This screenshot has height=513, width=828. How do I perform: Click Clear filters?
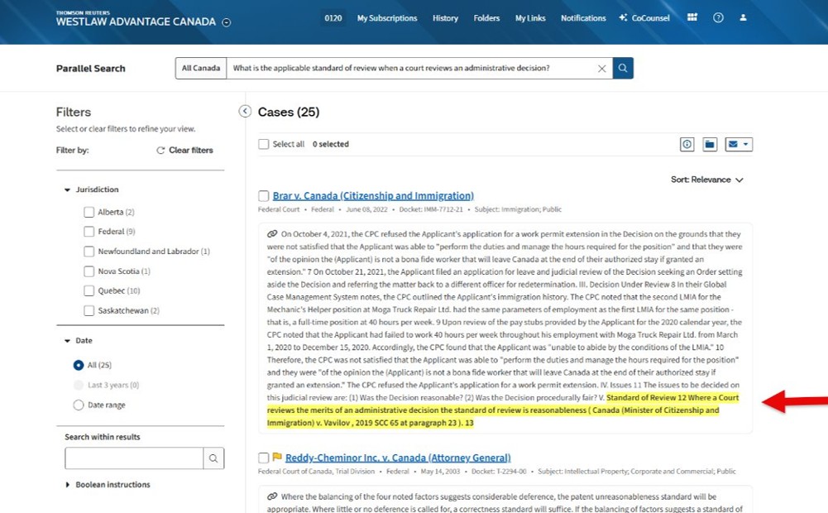tap(184, 150)
